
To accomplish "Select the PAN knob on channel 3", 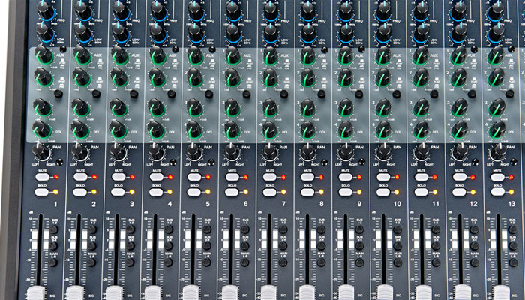I will point(118,152).
